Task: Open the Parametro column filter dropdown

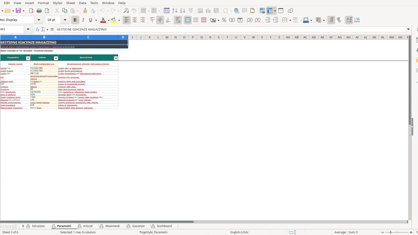Action: pos(28,58)
